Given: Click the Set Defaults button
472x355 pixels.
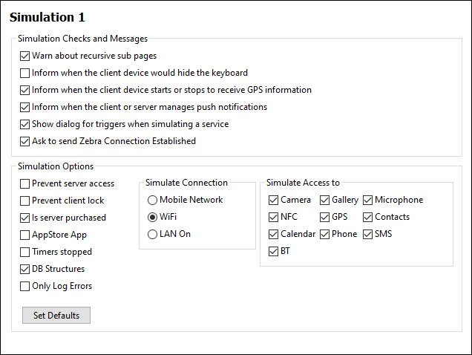Looking at the screenshot, I should (56, 316).
